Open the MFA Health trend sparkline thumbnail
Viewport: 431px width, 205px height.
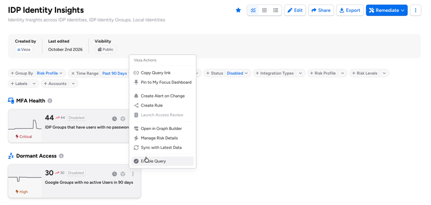[25, 124]
